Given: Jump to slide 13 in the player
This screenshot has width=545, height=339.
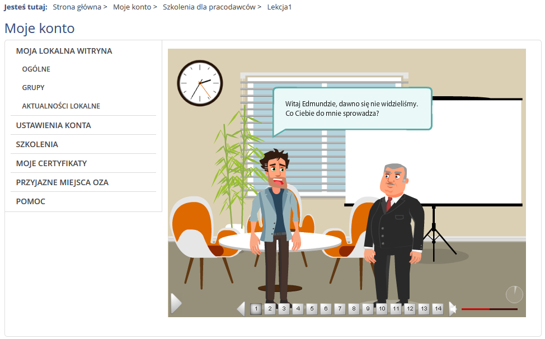Looking at the screenshot, I should click(424, 309).
